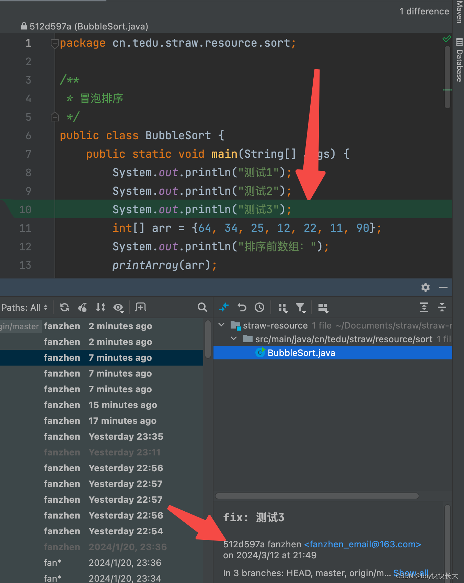Image resolution: width=464 pixels, height=583 pixels.
Task: Click the fix: 测试3 commit message
Action: [x=254, y=517]
